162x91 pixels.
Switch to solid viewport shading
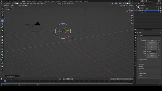[x=127, y=3]
